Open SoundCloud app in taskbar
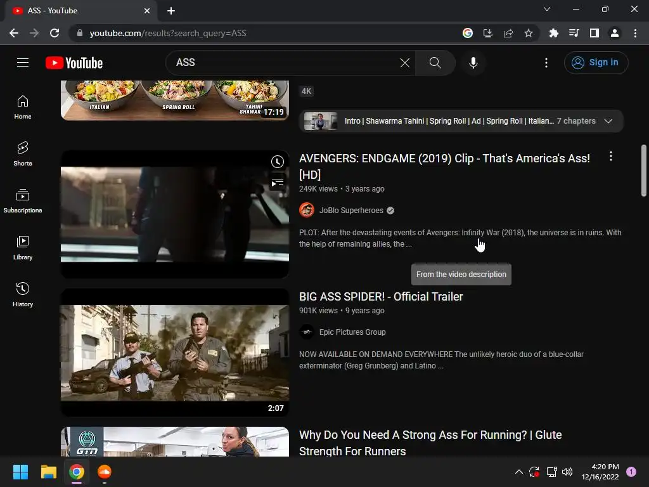This screenshot has height=487, width=649. [x=105, y=472]
